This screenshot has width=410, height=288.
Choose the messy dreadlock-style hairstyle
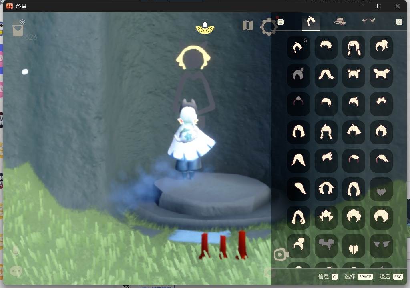click(326, 188)
